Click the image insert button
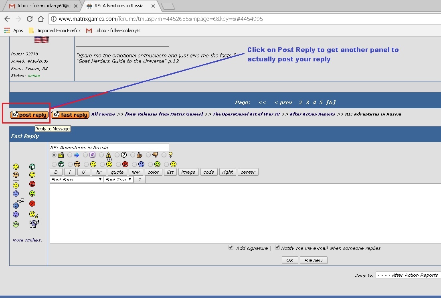This screenshot has width=441, height=298. tap(188, 172)
